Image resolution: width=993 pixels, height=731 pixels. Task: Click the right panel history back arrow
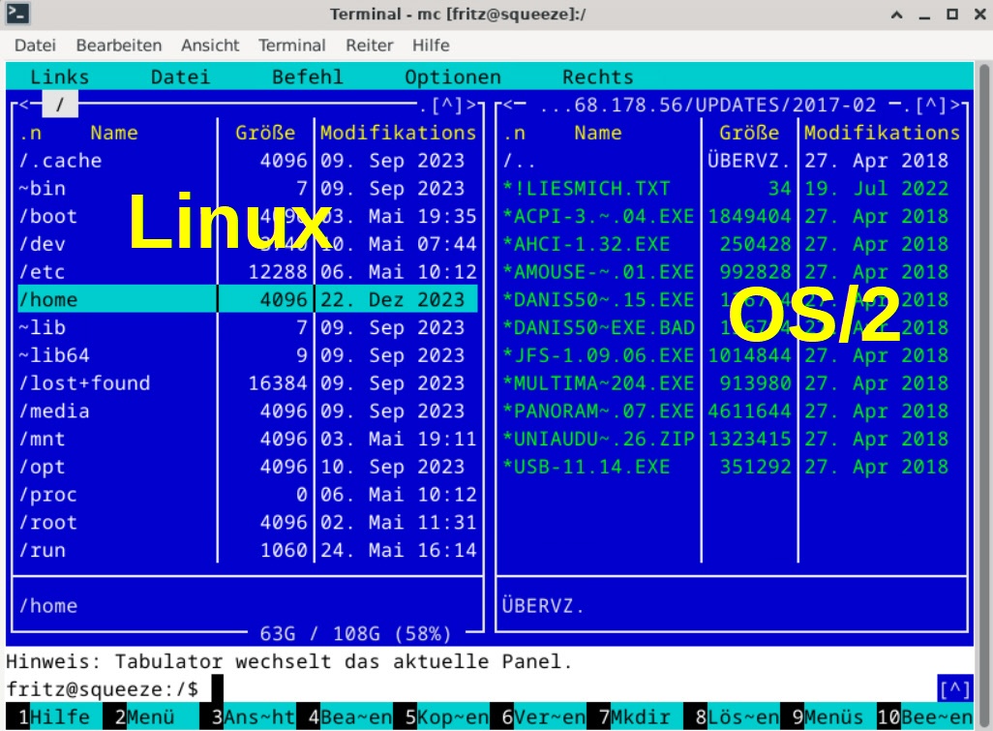click(x=508, y=106)
